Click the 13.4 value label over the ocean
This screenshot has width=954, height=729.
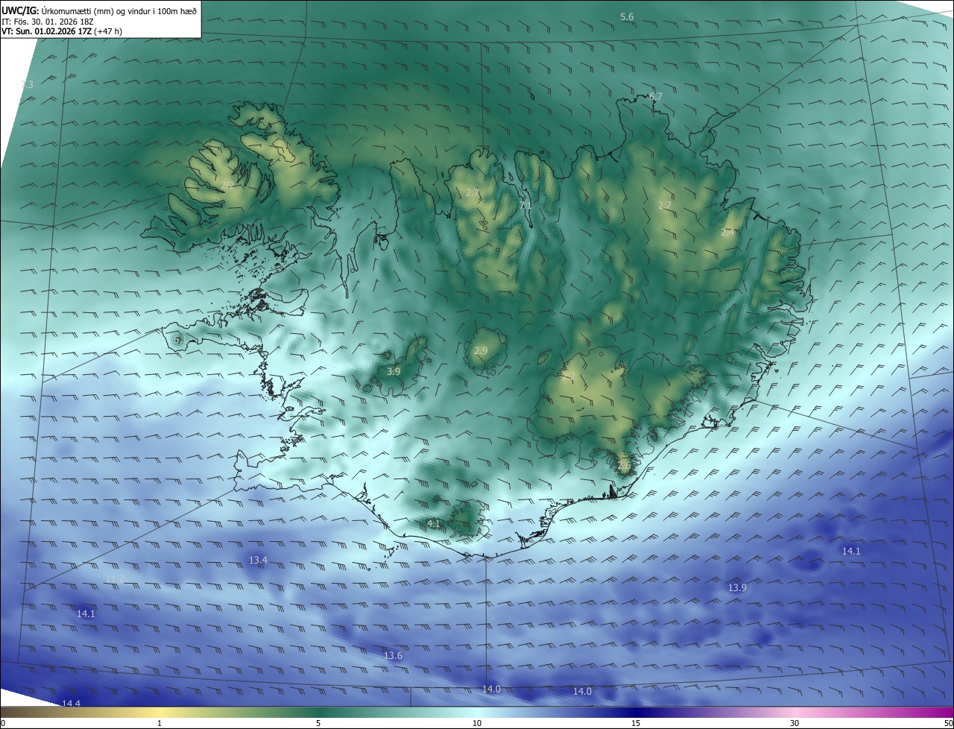258,560
